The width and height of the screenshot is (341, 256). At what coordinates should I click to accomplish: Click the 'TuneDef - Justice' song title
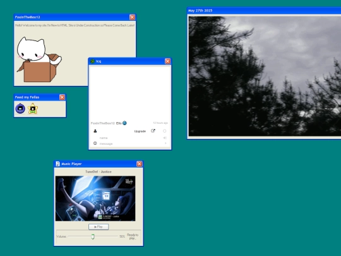99,171
